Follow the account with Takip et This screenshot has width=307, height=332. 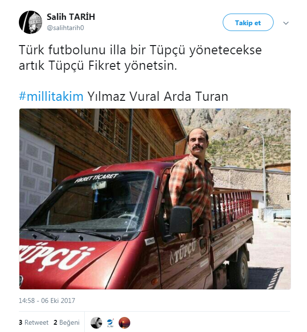pos(248,22)
